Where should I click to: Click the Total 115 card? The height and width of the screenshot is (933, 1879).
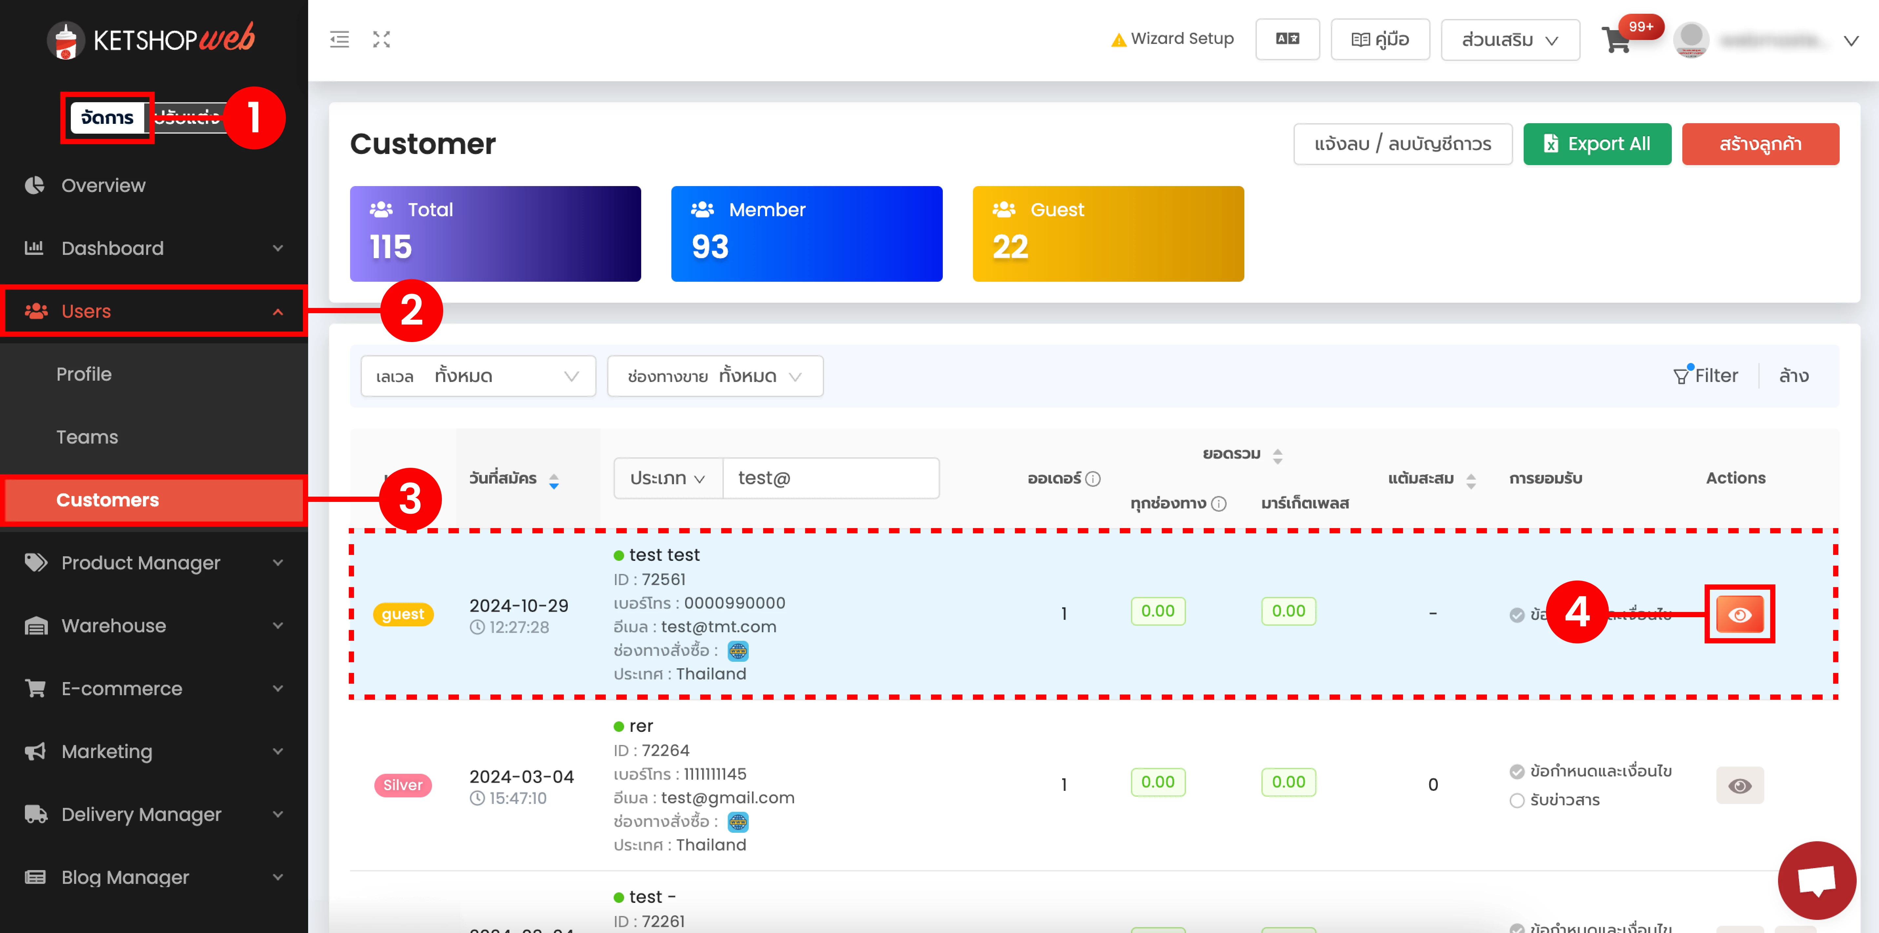495,234
